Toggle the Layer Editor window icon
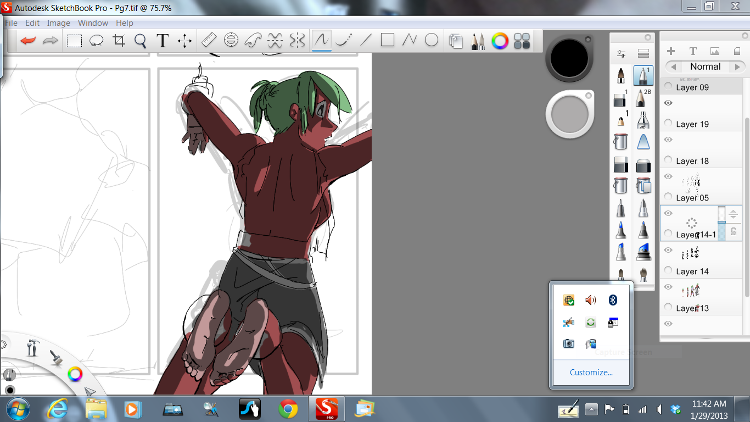Image resolution: width=750 pixels, height=422 pixels. (x=456, y=41)
